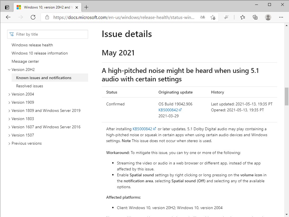The height and width of the screenshot is (217, 289).
Task: Click KB5000842 link in the issue description
Action: tap(143, 129)
